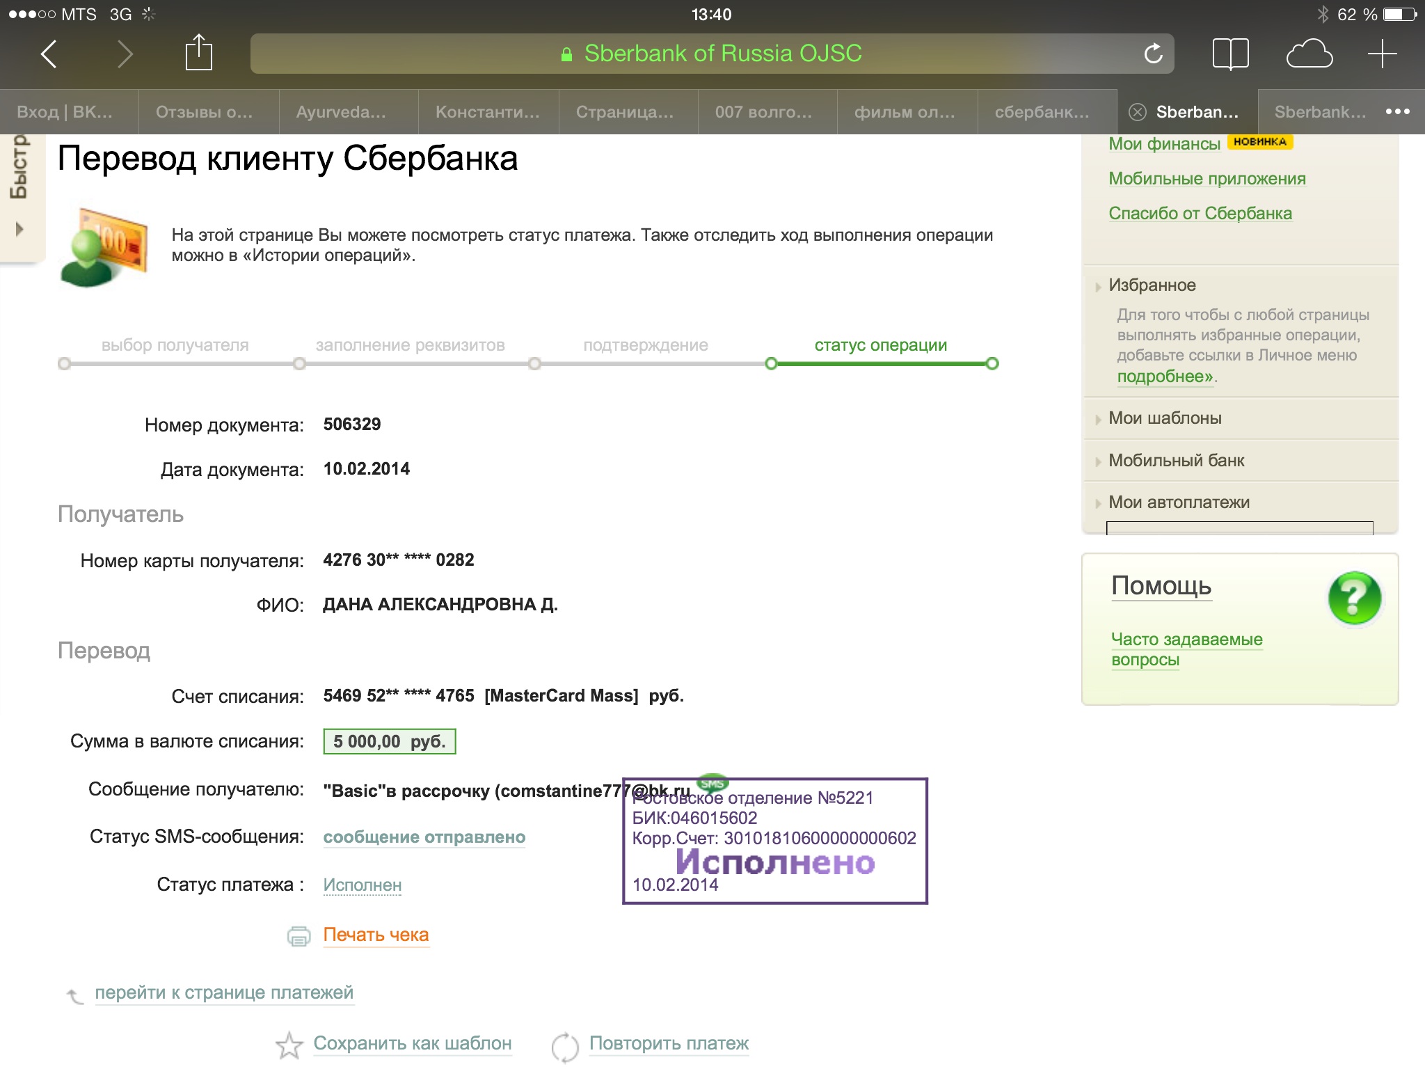Viewport: 1425px width, 1069px height.
Task: Open the Bookmarks book icon
Action: click(1230, 54)
